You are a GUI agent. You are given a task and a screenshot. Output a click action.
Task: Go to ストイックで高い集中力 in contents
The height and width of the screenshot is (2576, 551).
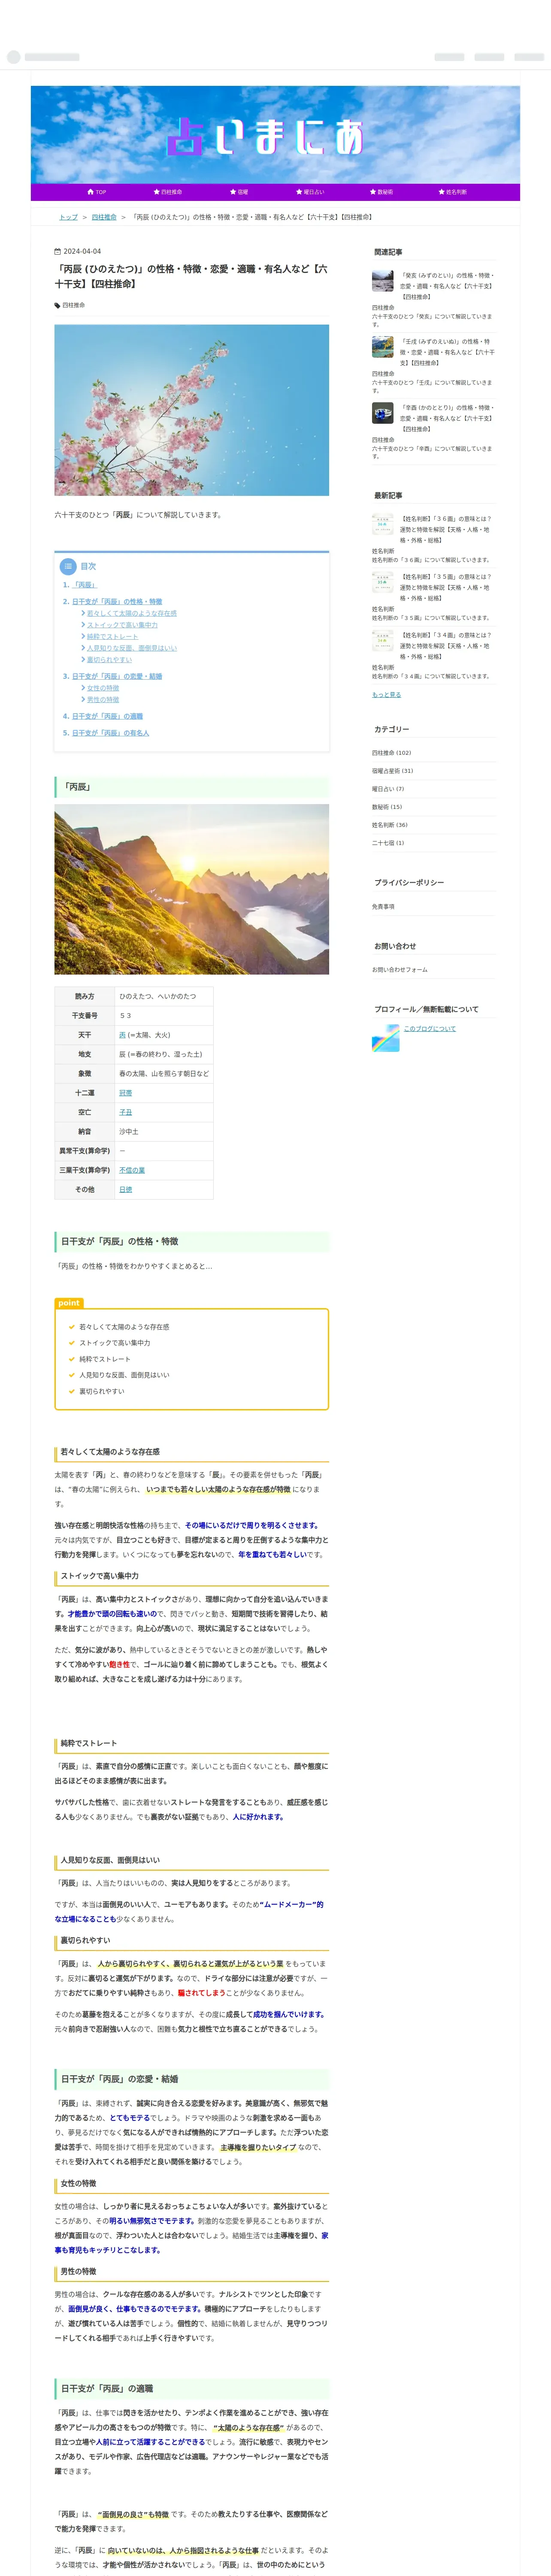click(122, 625)
